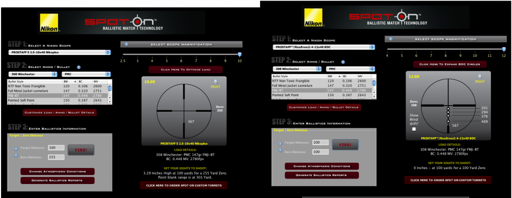Order Spot On custom turrets from the right panel
The height and width of the screenshot is (198, 512).
pyautogui.click(x=448, y=180)
